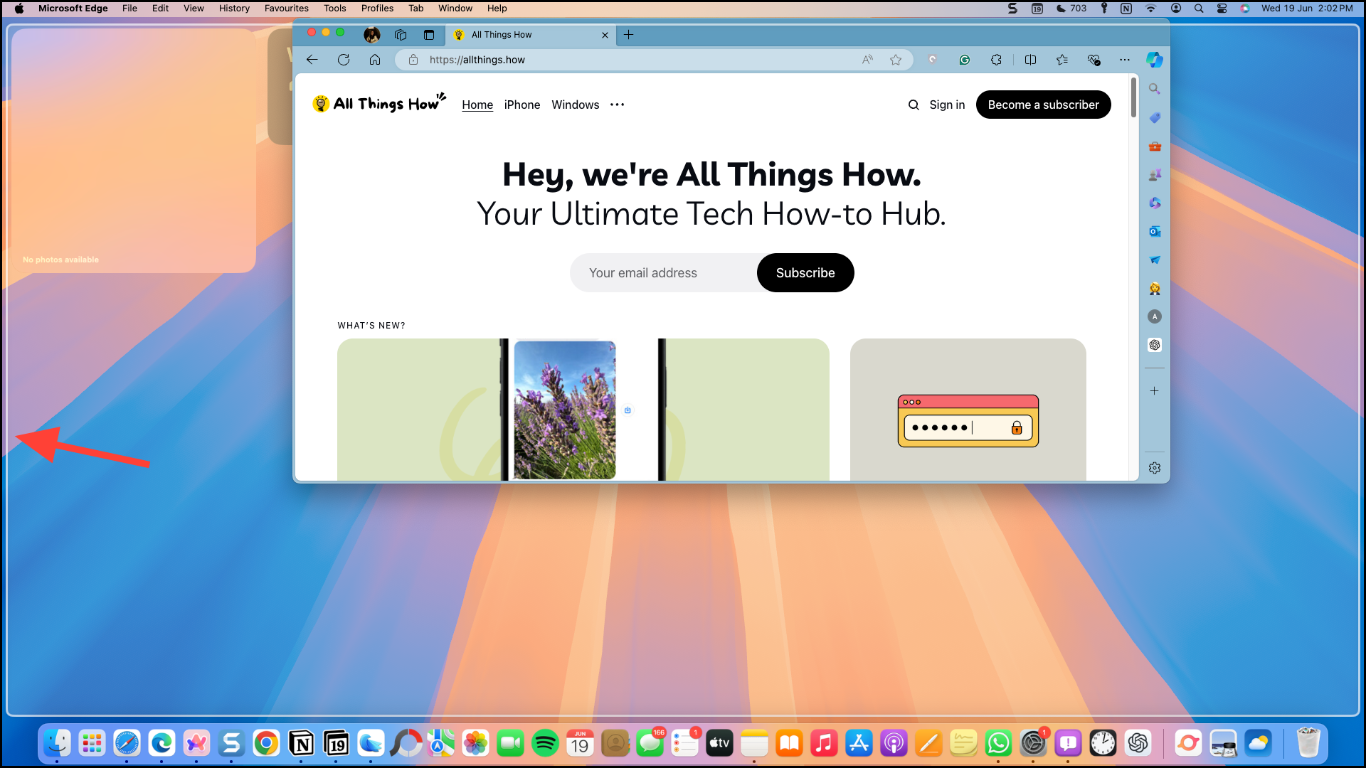Open sidebar settings gear icon
Screen dimensions: 1366x768
[x=1154, y=468]
